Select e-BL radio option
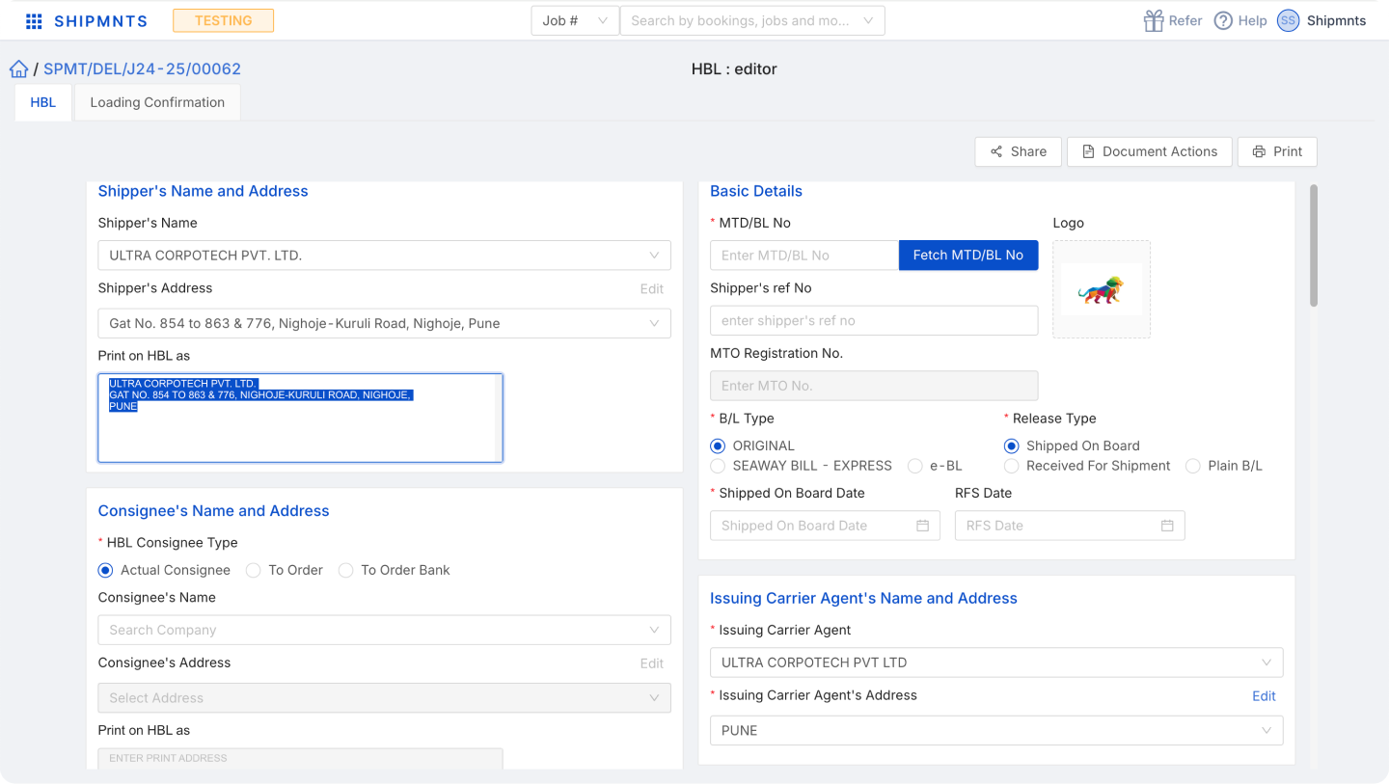Screen dimensions: 1389x784 pos(914,466)
